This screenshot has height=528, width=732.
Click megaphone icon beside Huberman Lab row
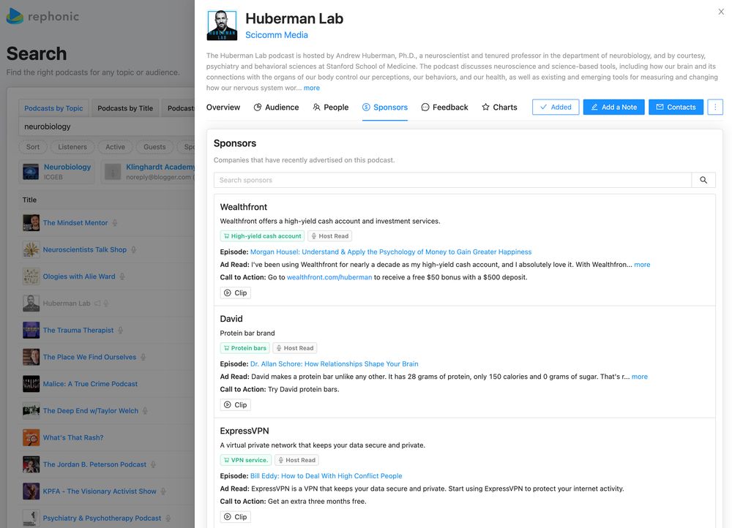pyautogui.click(x=97, y=303)
